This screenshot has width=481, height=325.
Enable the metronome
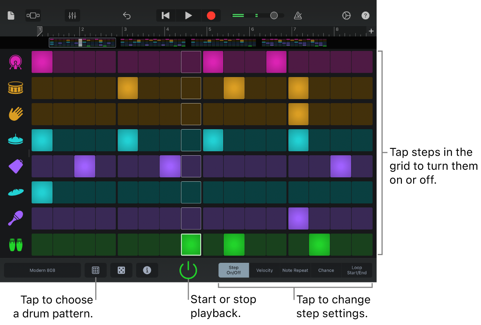coord(298,15)
